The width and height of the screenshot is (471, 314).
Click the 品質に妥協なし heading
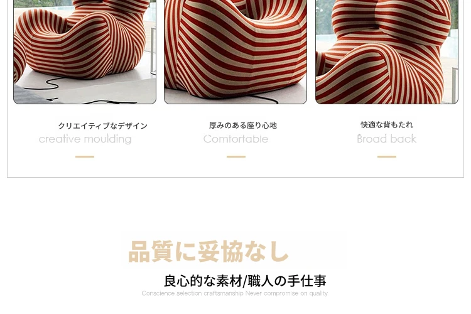(x=208, y=251)
